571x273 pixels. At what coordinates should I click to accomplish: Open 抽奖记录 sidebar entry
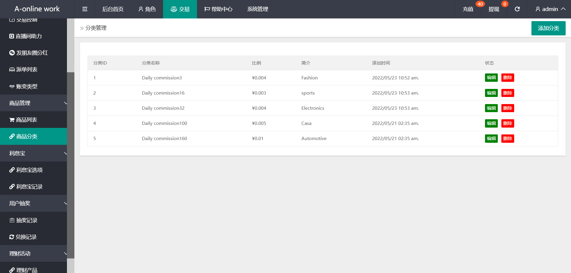click(26, 220)
